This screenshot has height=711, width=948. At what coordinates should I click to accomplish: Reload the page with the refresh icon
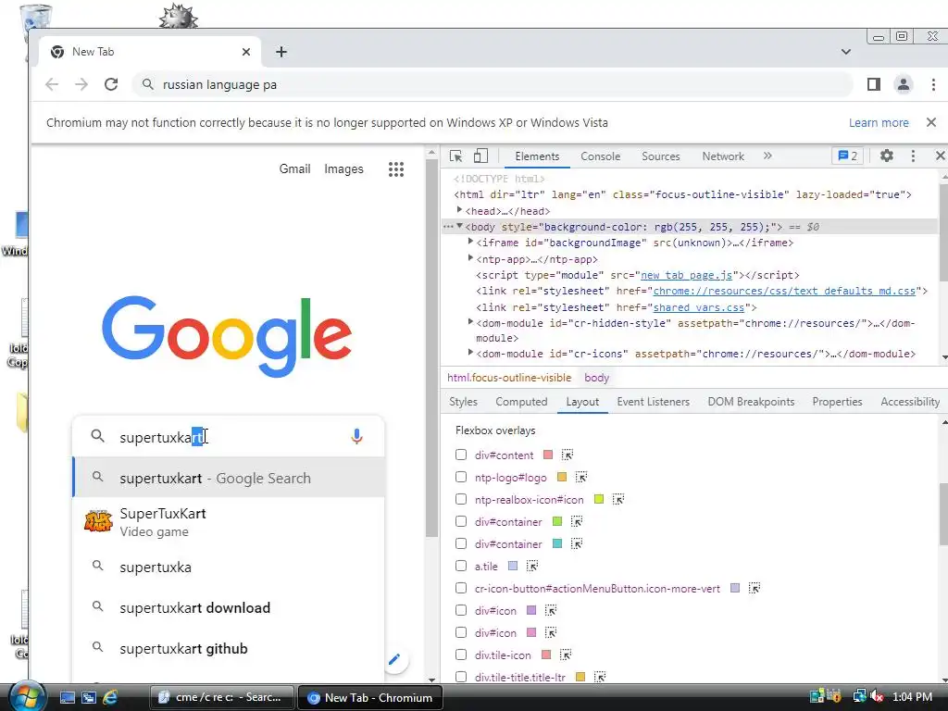[x=111, y=84]
